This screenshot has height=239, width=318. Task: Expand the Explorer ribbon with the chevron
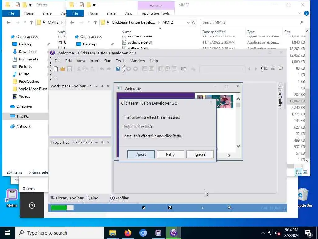coord(300,13)
